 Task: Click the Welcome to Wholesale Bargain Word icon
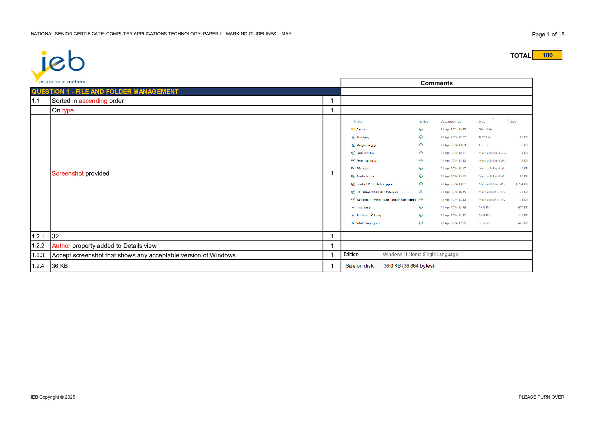(353, 200)
